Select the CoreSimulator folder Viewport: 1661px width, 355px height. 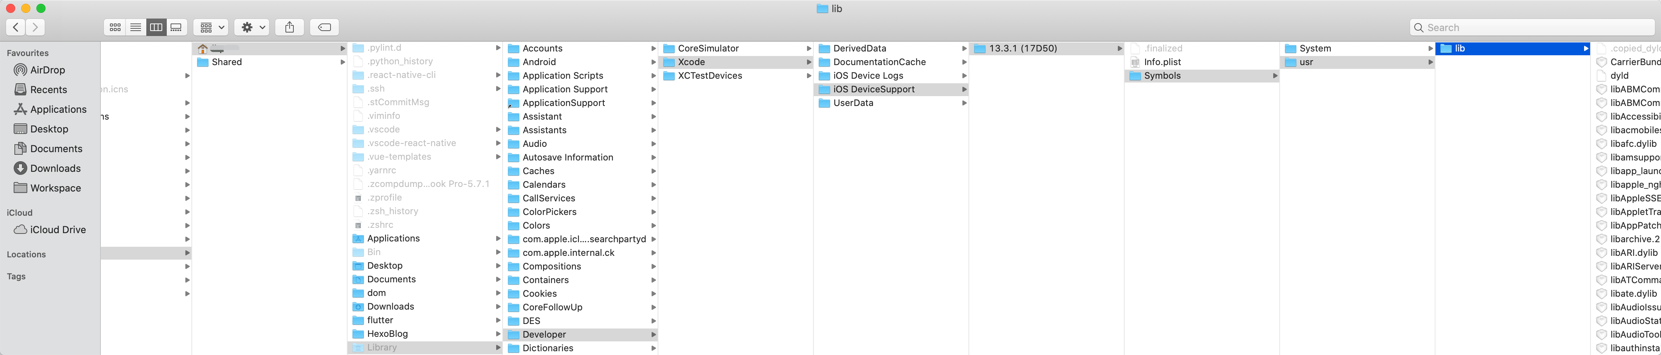pos(736,48)
